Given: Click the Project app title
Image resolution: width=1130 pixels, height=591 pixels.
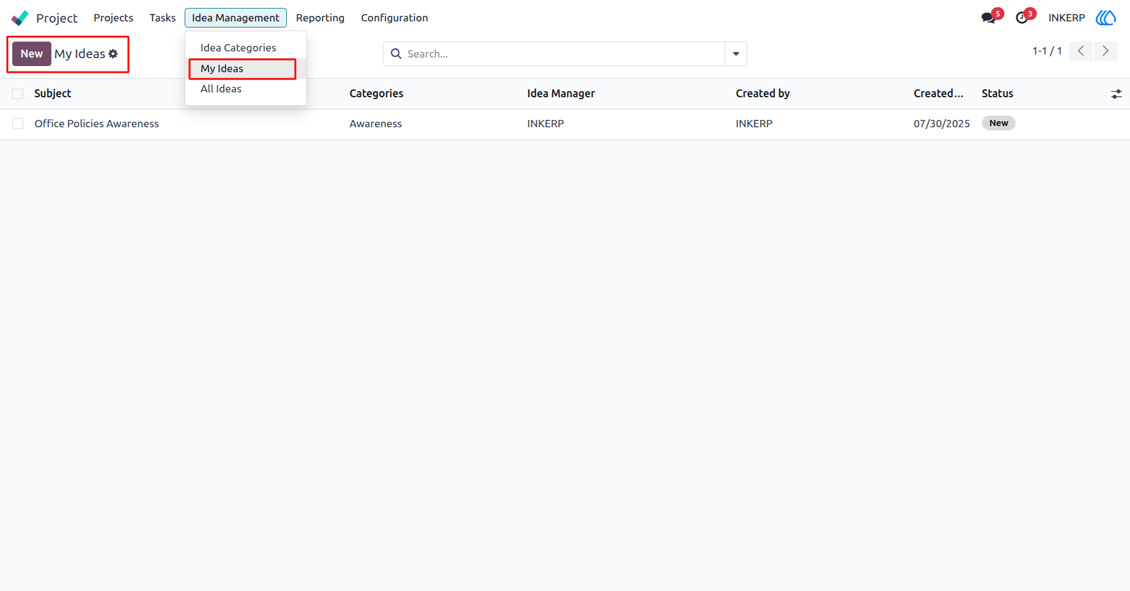Looking at the screenshot, I should 57,18.
